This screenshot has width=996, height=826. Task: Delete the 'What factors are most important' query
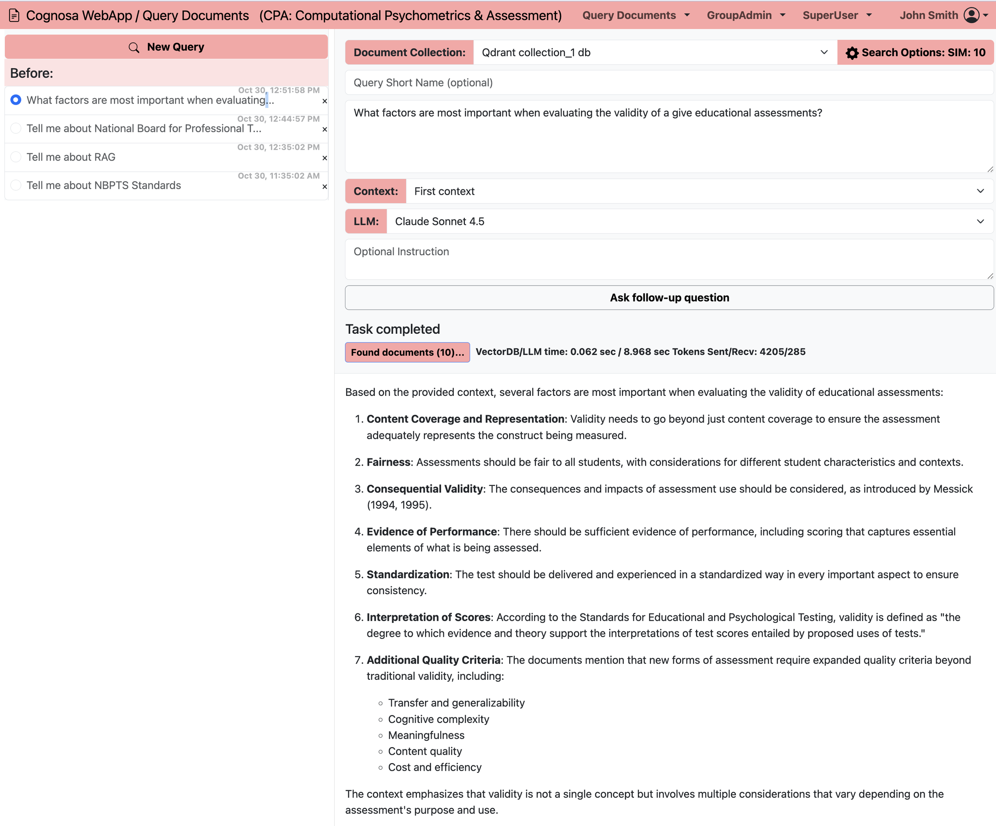click(324, 101)
